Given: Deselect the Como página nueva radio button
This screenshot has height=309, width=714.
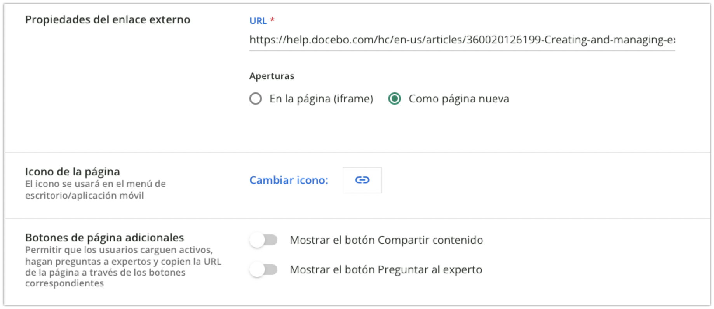Looking at the screenshot, I should (x=395, y=99).
